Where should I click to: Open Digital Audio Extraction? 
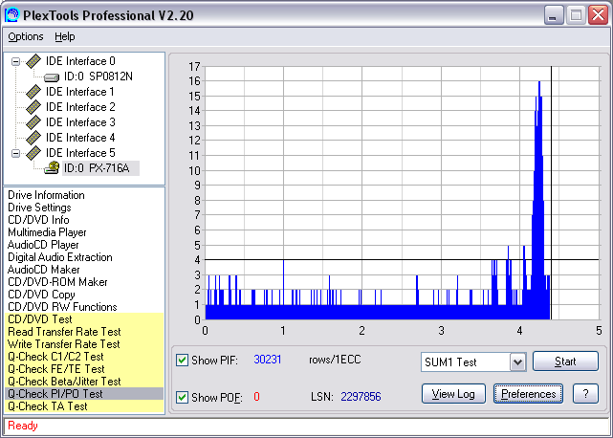click(60, 257)
